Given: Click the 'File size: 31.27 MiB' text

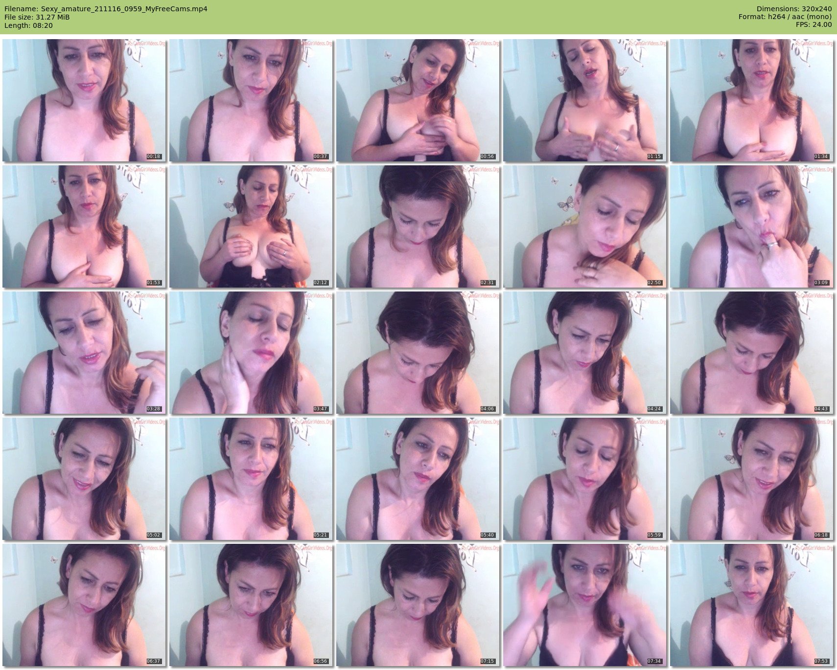Looking at the screenshot, I should click(x=37, y=17).
